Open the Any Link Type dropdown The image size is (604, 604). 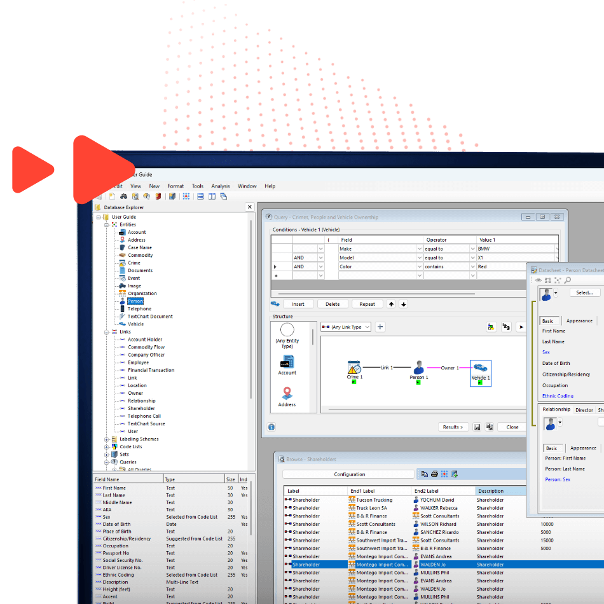(367, 326)
